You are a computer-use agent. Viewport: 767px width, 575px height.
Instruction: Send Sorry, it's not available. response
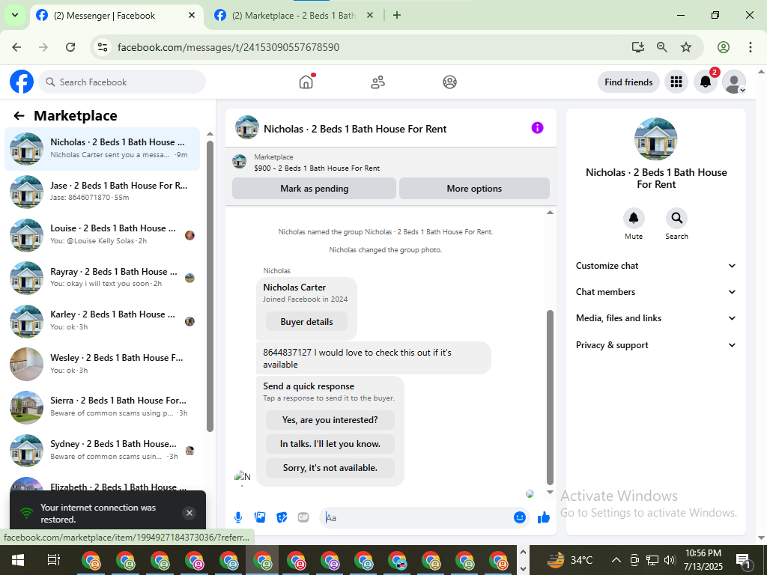point(330,468)
